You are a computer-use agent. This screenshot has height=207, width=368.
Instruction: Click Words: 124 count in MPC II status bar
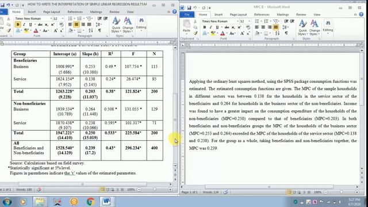(x=210, y=192)
